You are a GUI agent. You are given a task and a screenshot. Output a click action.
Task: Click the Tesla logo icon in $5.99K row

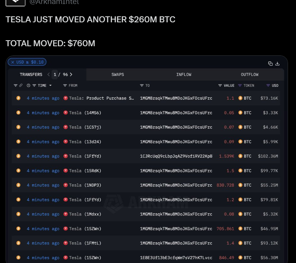point(65,141)
